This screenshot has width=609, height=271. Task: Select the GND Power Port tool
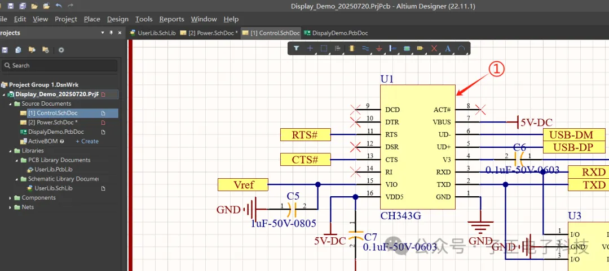pos(379,48)
